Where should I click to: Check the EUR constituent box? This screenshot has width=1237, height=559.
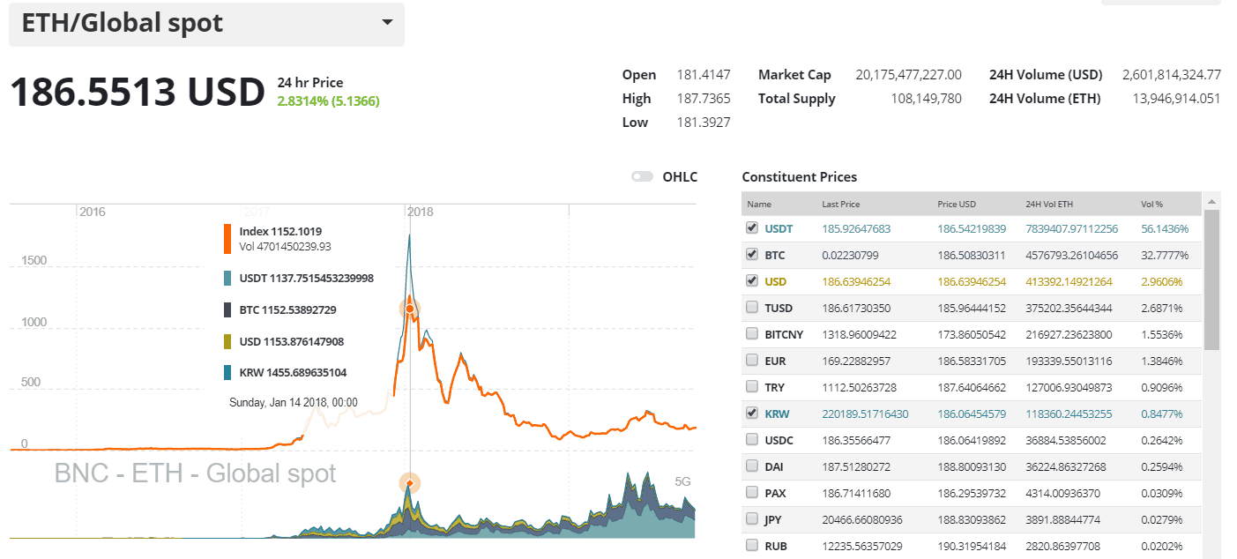point(751,360)
